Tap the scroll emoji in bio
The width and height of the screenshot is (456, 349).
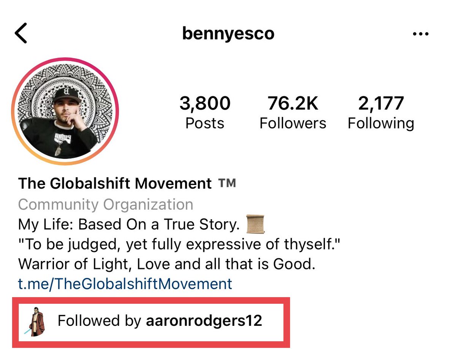click(255, 225)
